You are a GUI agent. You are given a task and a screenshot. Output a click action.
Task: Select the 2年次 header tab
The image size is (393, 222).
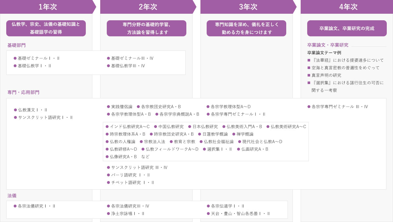click(148, 7)
